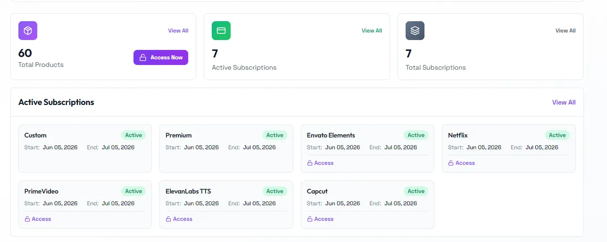This screenshot has width=607, height=242.
Task: Open View All in the Active Subscriptions card
Action: pos(372,31)
